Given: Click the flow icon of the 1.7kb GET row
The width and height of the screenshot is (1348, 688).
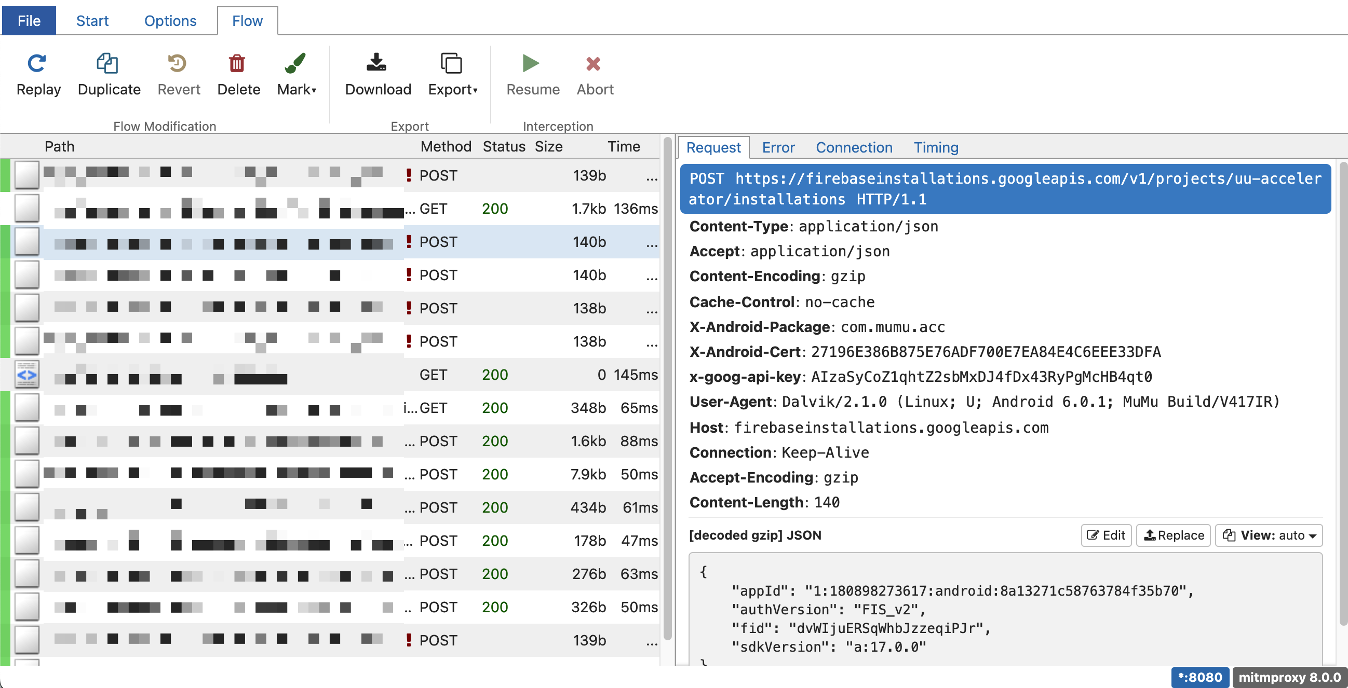Looking at the screenshot, I should coord(26,208).
